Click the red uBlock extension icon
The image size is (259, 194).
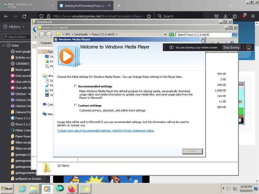[x=244, y=16]
